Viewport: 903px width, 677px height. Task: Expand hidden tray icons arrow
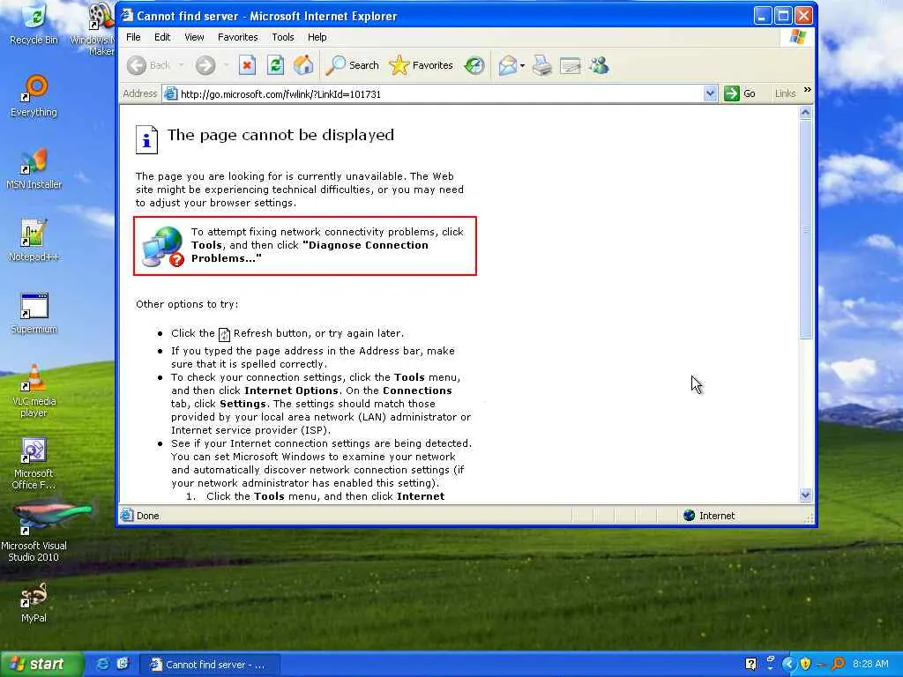coord(788,664)
